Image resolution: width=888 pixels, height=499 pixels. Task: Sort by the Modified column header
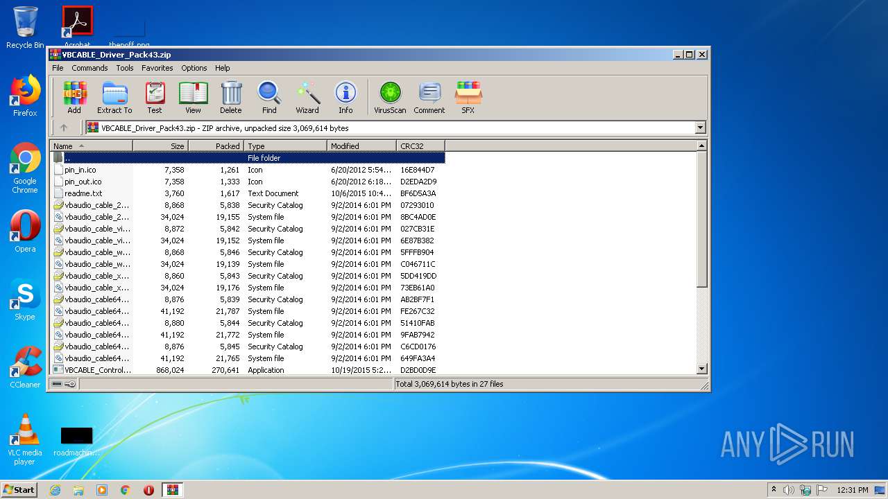361,146
